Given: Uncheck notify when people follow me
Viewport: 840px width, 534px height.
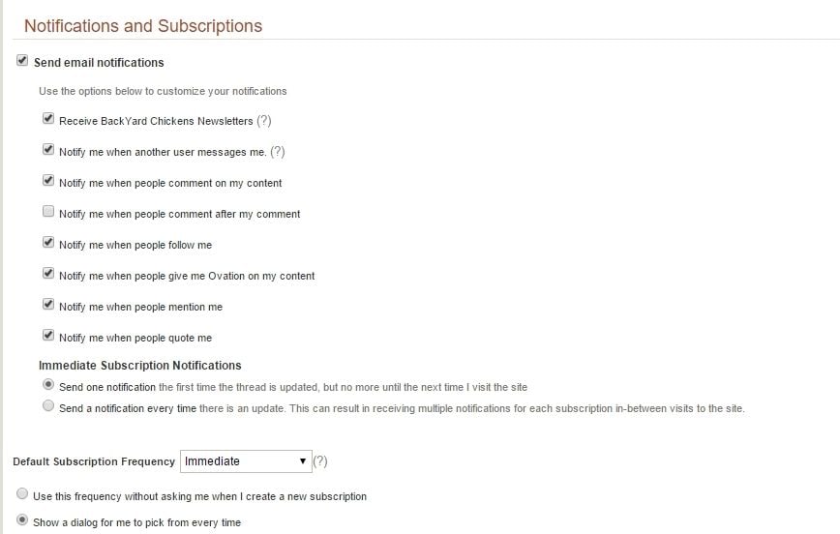Looking at the screenshot, I should [48, 243].
